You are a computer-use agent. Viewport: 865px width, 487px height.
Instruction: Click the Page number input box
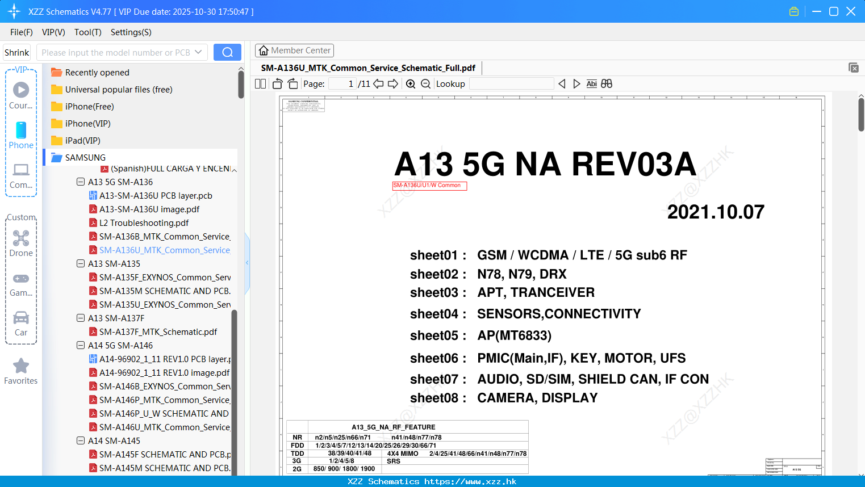coord(342,84)
